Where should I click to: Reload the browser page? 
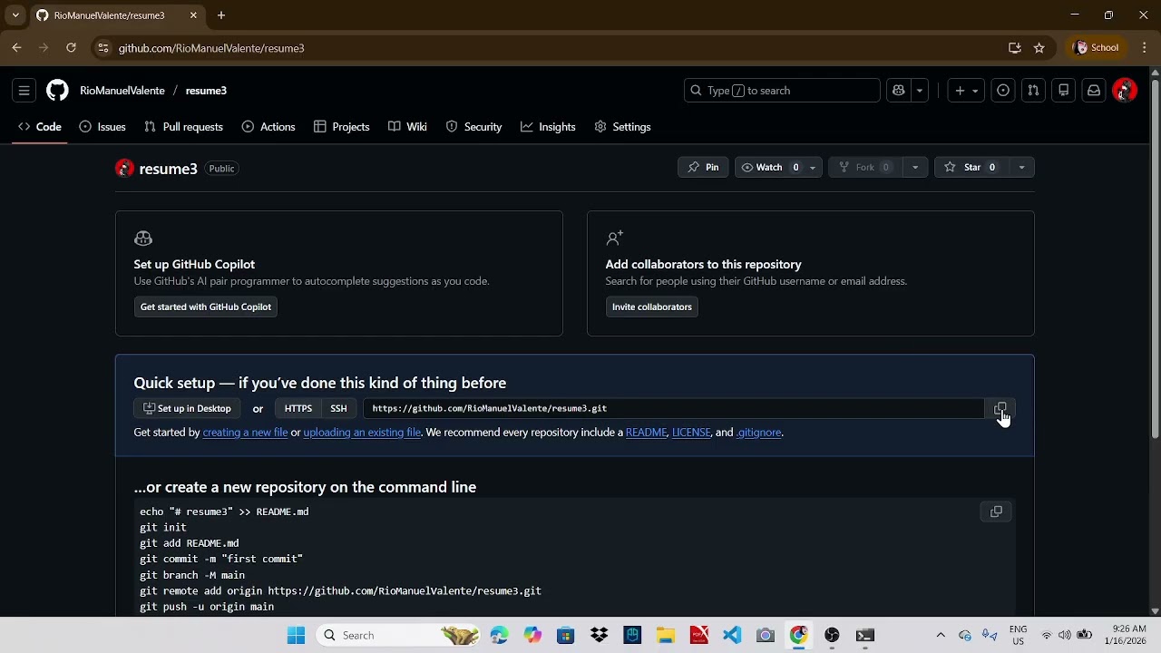point(71,48)
